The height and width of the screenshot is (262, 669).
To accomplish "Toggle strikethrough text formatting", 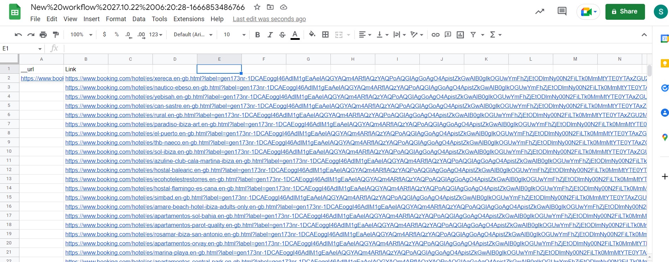I will click(x=282, y=35).
